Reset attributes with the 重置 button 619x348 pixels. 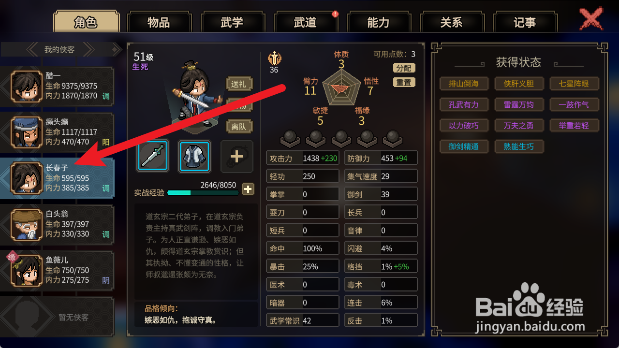click(x=404, y=82)
